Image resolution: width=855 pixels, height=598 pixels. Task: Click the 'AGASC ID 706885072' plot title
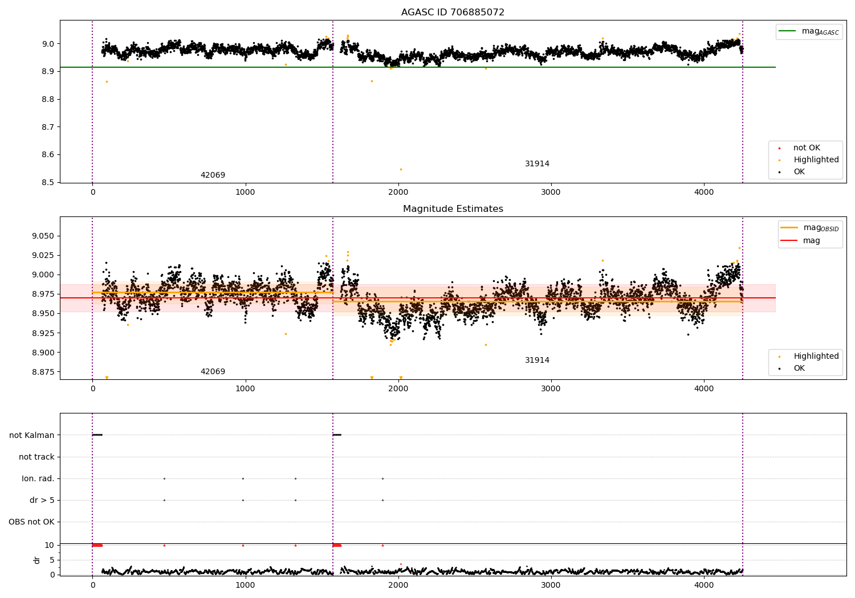tap(453, 13)
